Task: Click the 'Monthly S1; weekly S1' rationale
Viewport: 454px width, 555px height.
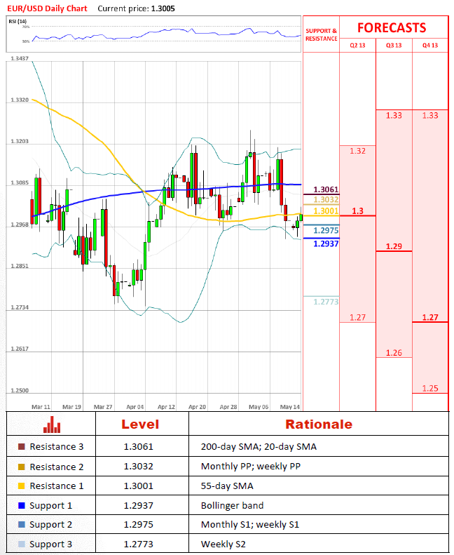Action: click(250, 525)
